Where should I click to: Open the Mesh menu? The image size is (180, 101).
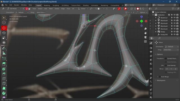click(51, 9)
